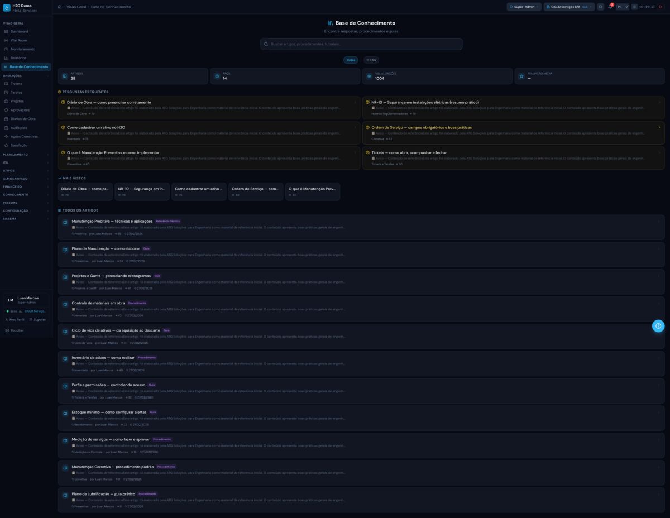Open FAQ 'Diário de Obra — como preencher corretamente'
This screenshot has height=518, width=670.
coord(209,108)
